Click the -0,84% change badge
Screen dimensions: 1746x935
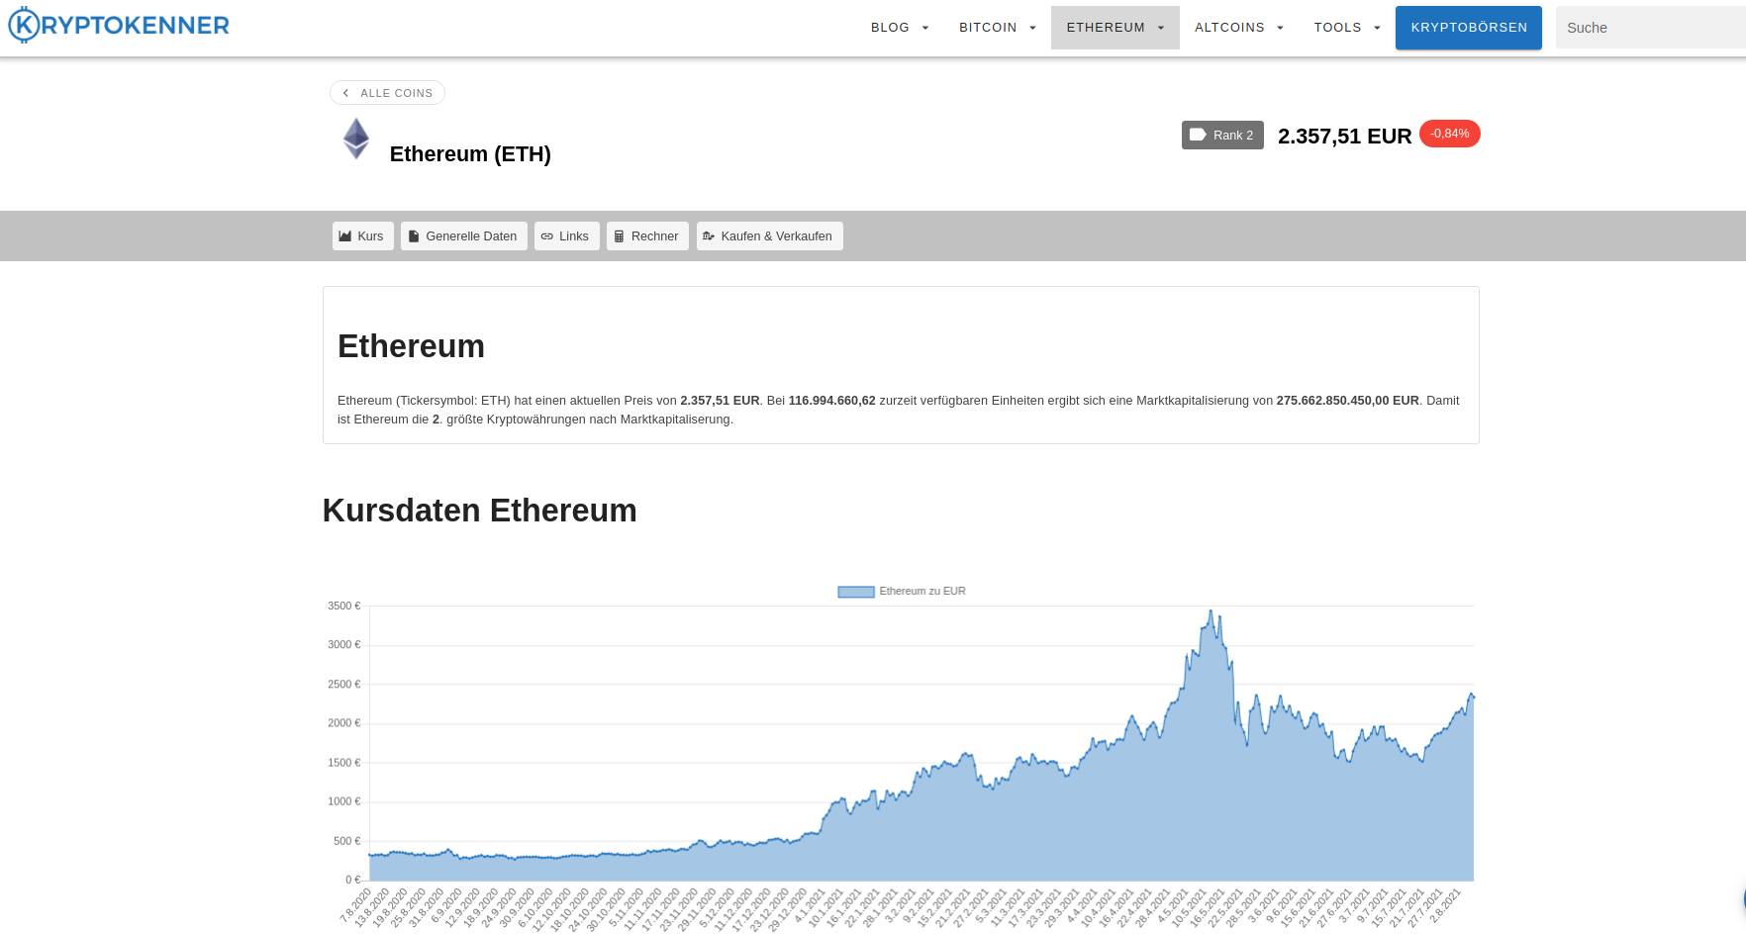tap(1450, 134)
